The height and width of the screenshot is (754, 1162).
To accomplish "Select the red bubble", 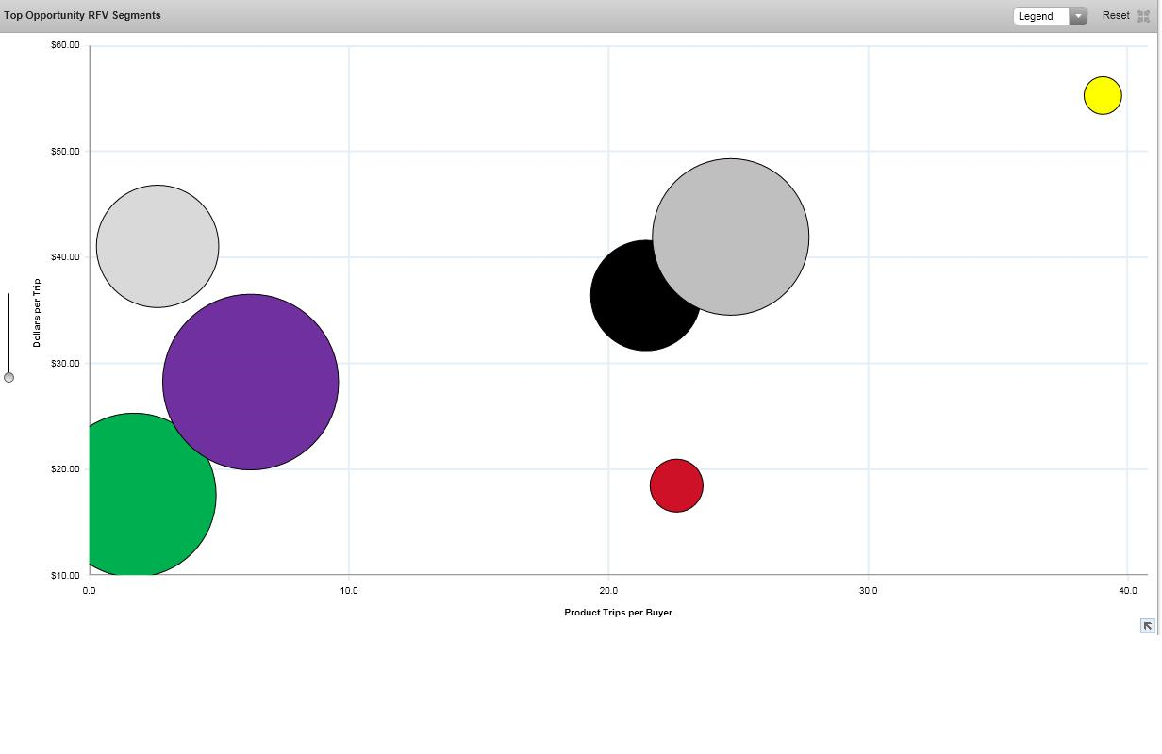I will pos(676,485).
